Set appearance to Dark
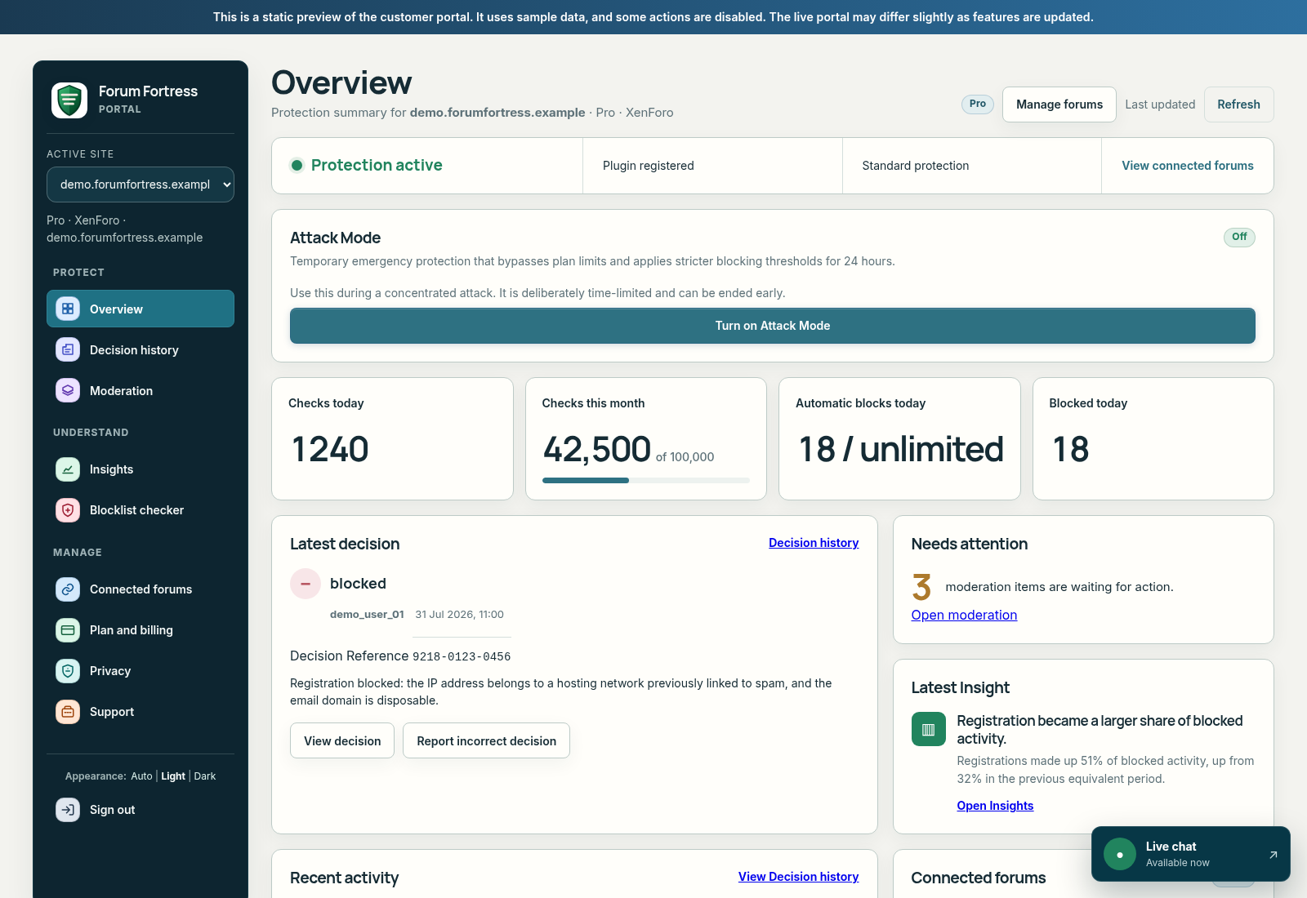Screen dimensions: 1307x898 [x=205, y=776]
